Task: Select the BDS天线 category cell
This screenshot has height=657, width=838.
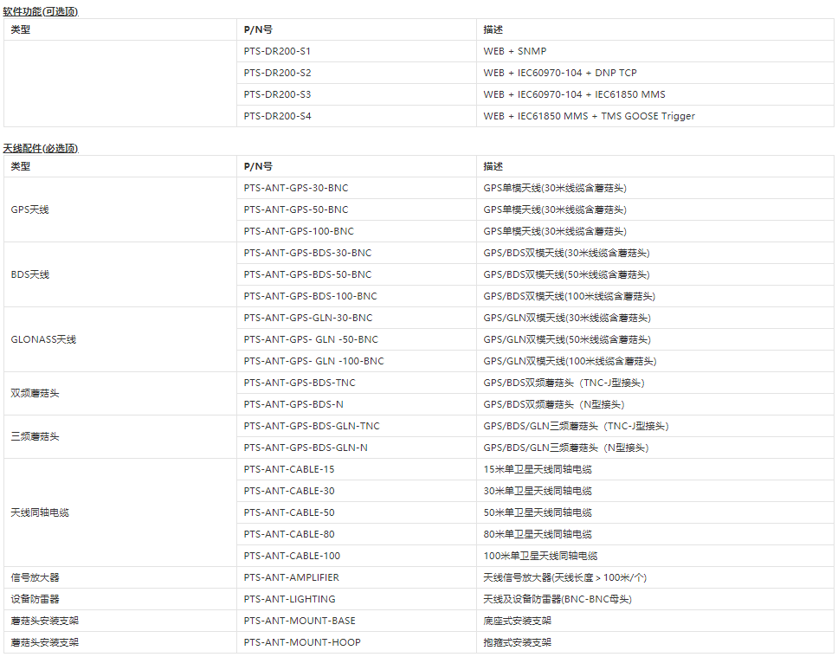Action: click(29, 274)
